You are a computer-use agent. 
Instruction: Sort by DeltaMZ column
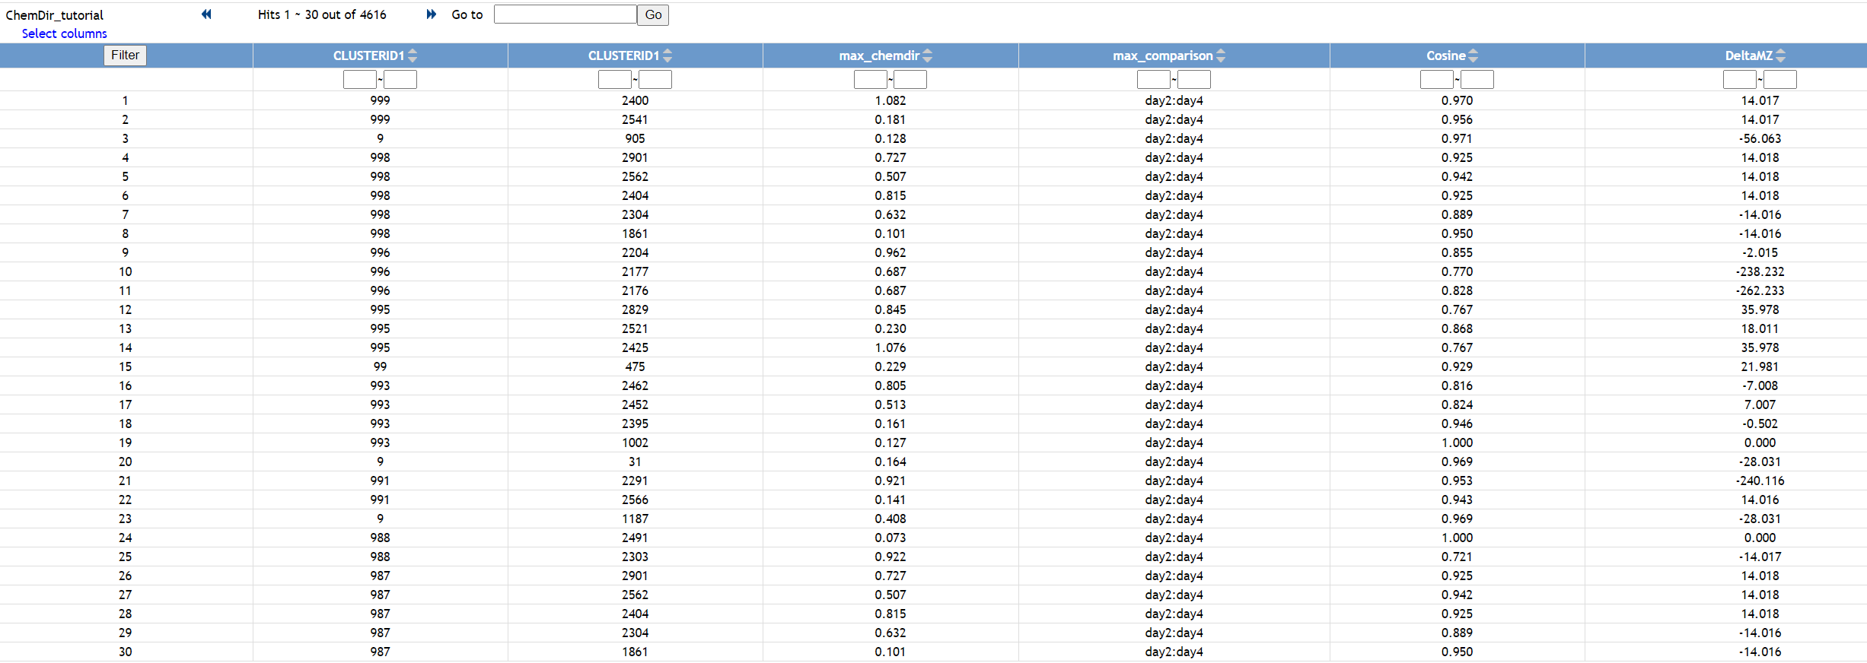click(x=1780, y=56)
